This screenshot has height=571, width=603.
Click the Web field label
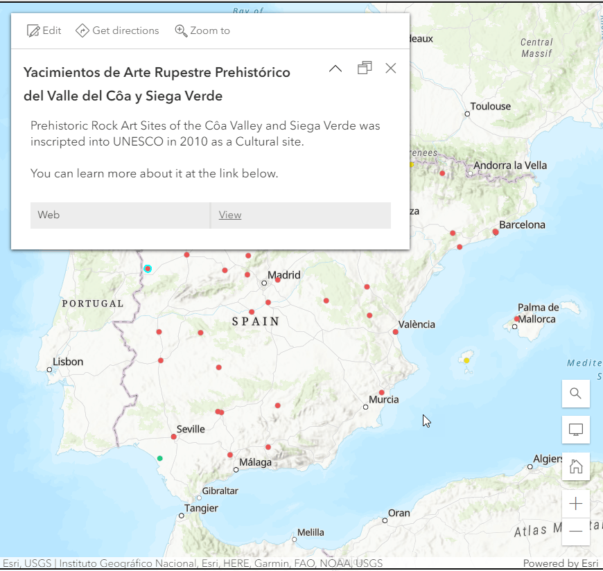click(49, 215)
